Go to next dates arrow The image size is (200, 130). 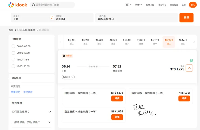click(194, 42)
